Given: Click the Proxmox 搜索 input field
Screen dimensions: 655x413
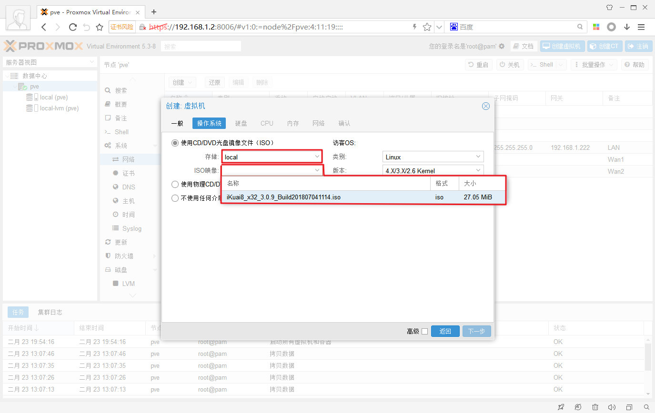Looking at the screenshot, I should pos(201,47).
